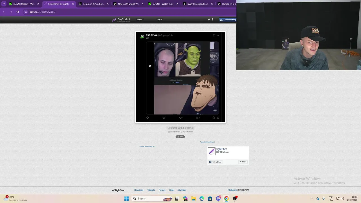Open File Explorer from the taskbar
The width and height of the screenshot is (361, 203).
[193, 198]
